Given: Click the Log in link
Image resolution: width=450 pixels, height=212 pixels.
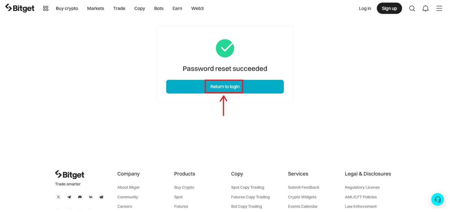Looking at the screenshot, I should point(365,8).
